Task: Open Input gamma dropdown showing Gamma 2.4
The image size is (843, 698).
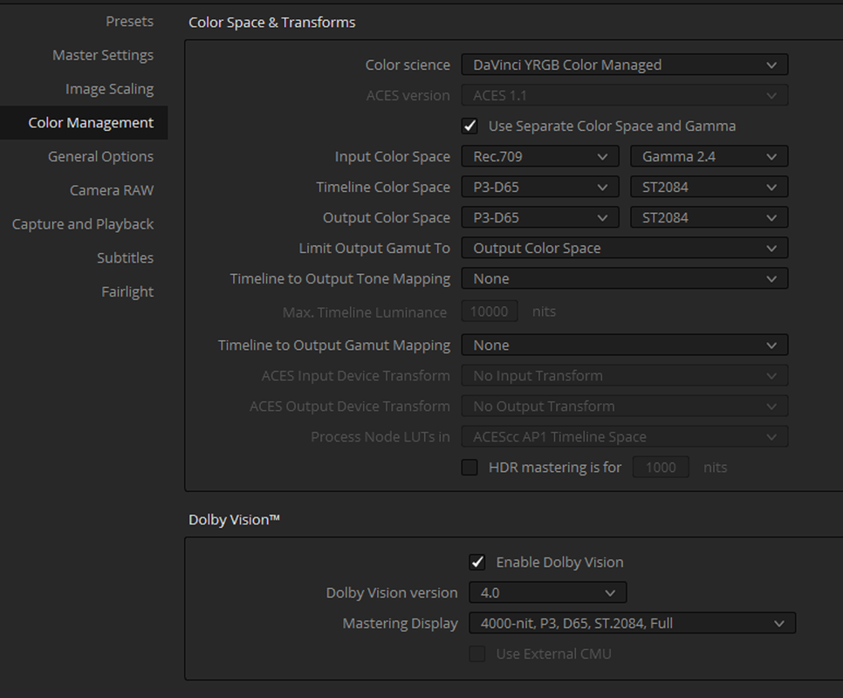Action: (709, 157)
